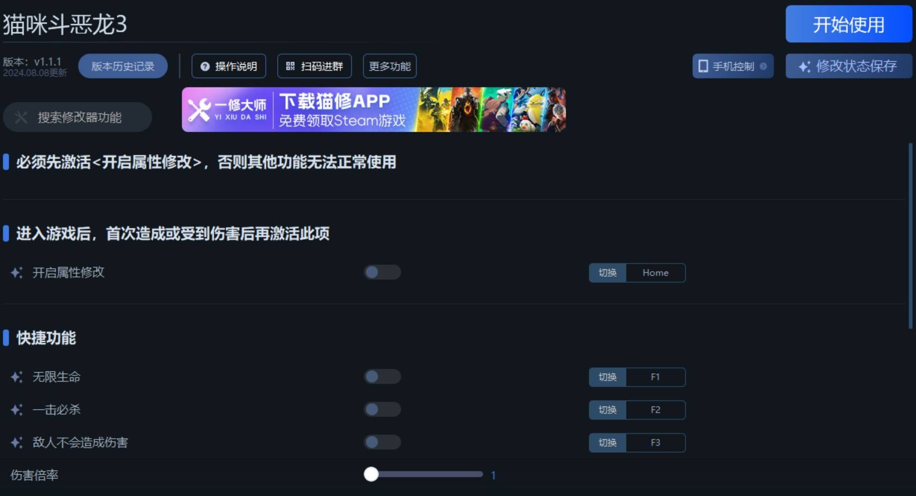Enable the 无限生命 switch
The height and width of the screenshot is (496, 916).
tap(382, 377)
